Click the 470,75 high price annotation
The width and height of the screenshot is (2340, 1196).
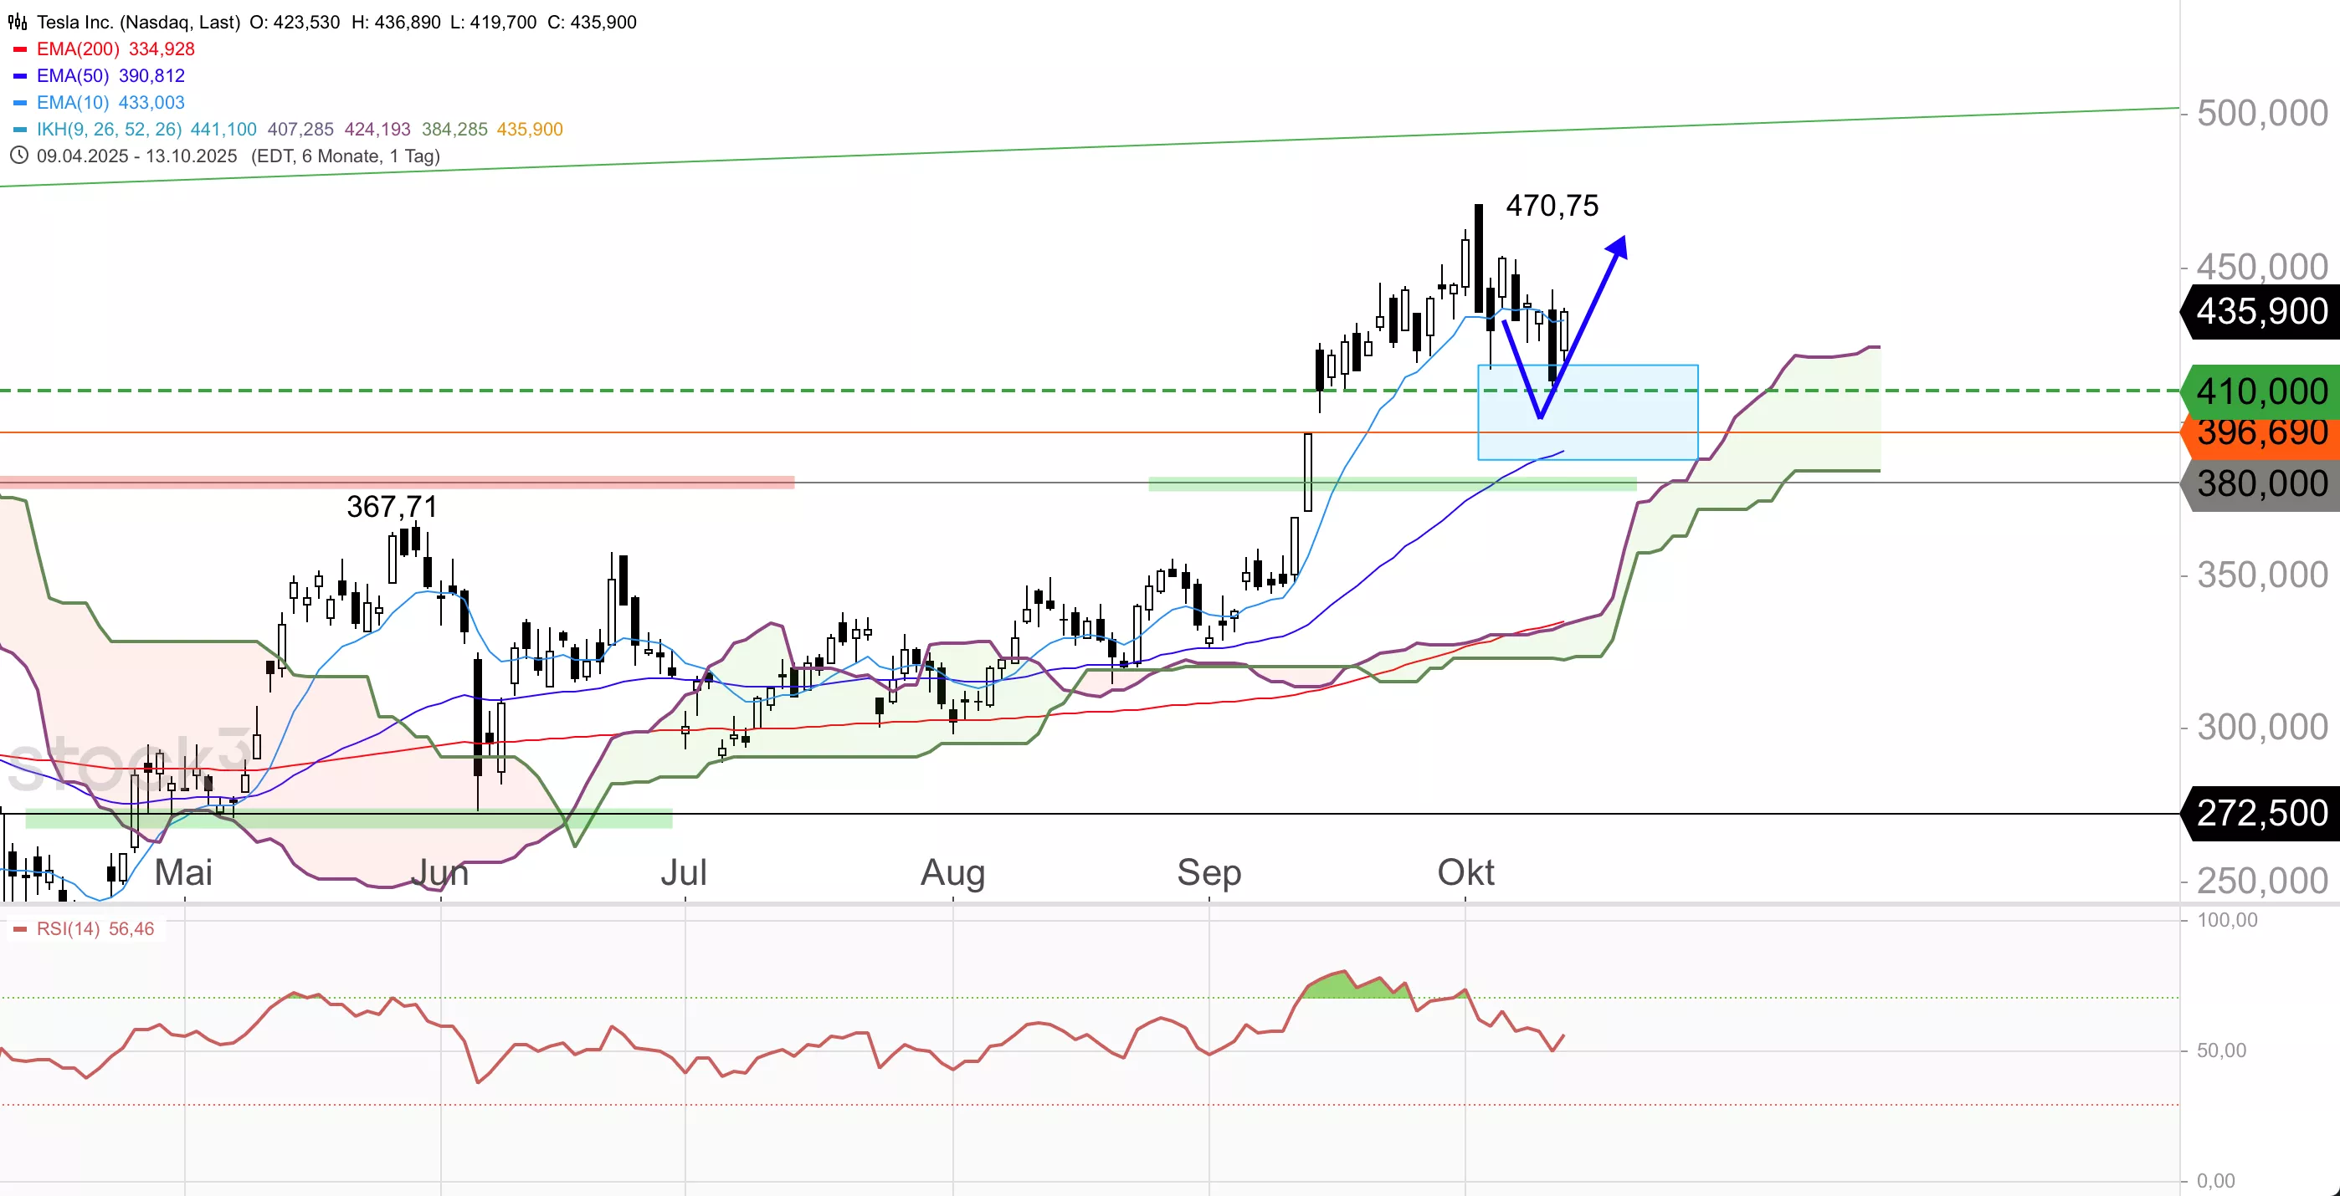(1552, 206)
